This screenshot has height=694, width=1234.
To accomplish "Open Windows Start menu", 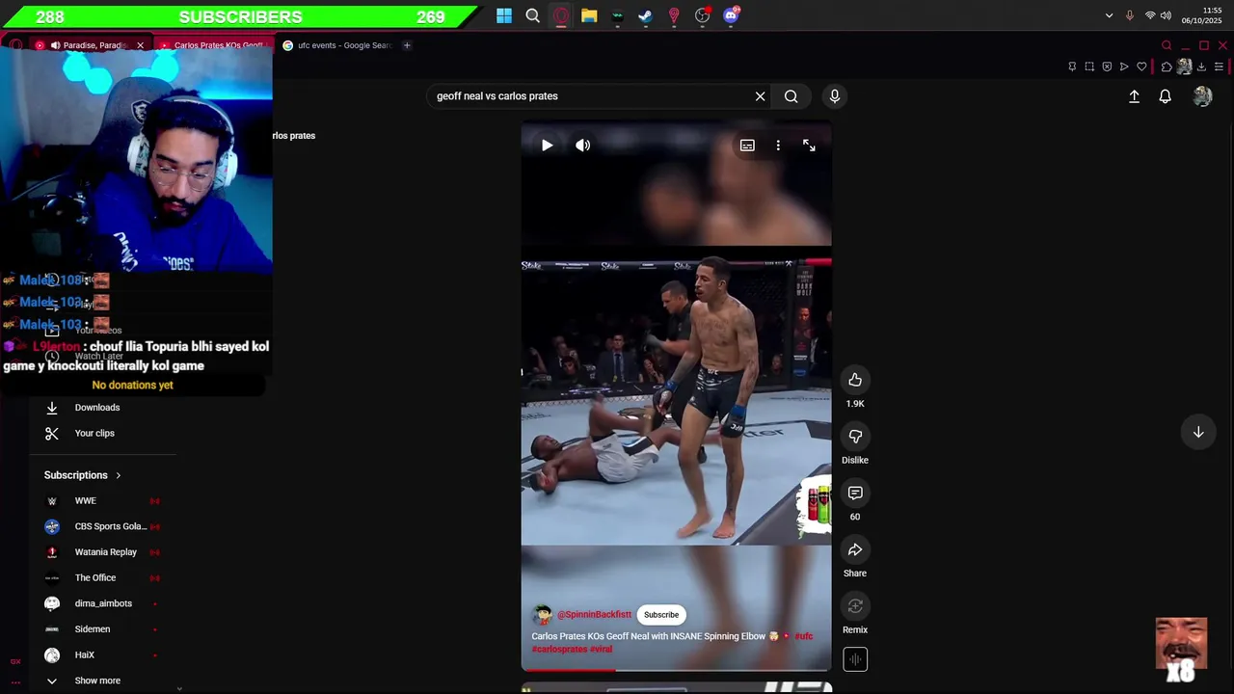I will [x=504, y=15].
